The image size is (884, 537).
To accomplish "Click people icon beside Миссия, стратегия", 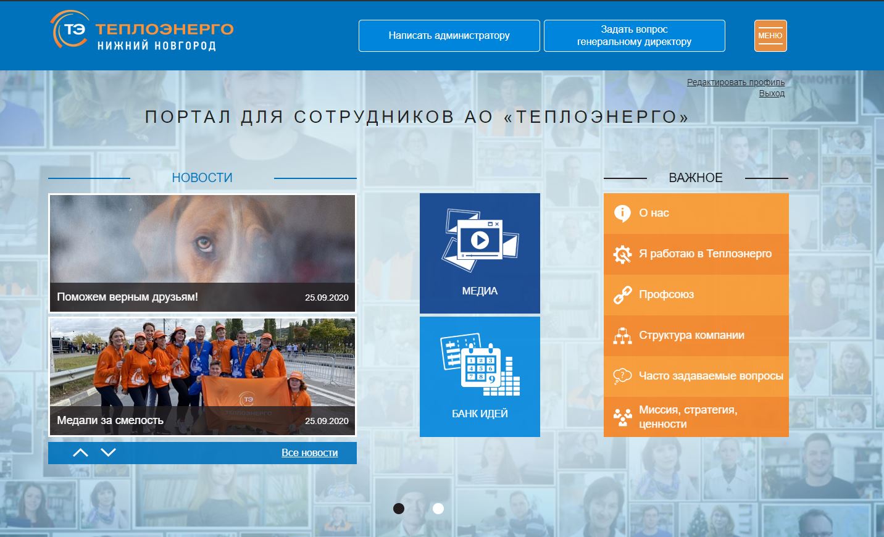I will 622,418.
